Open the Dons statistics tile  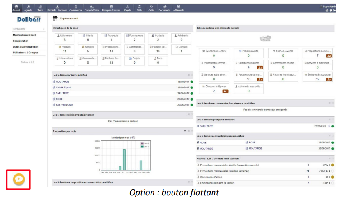pos(158,61)
